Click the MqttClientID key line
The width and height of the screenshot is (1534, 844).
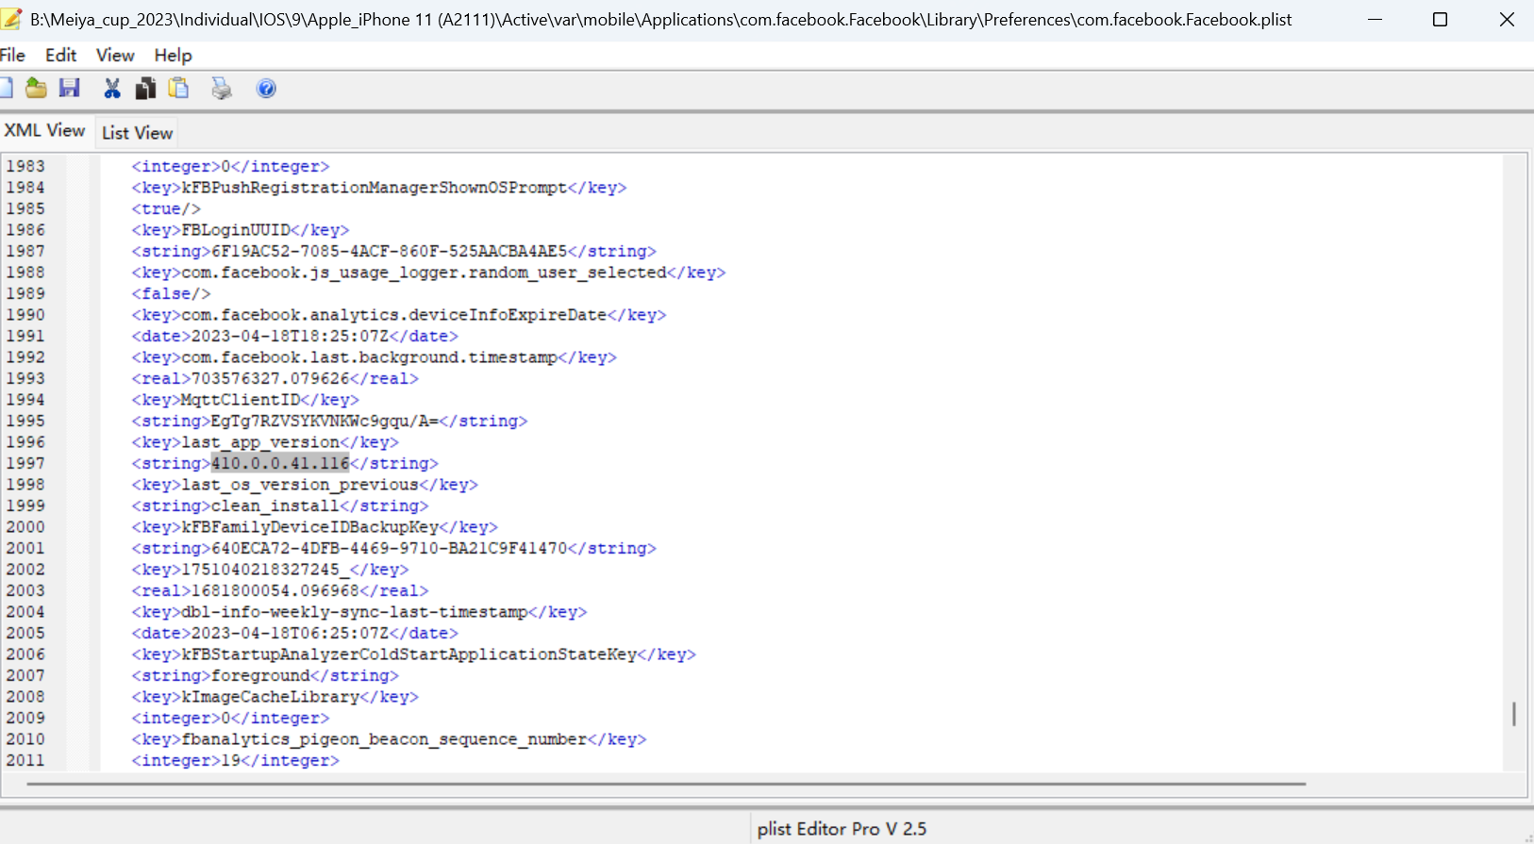[245, 400]
